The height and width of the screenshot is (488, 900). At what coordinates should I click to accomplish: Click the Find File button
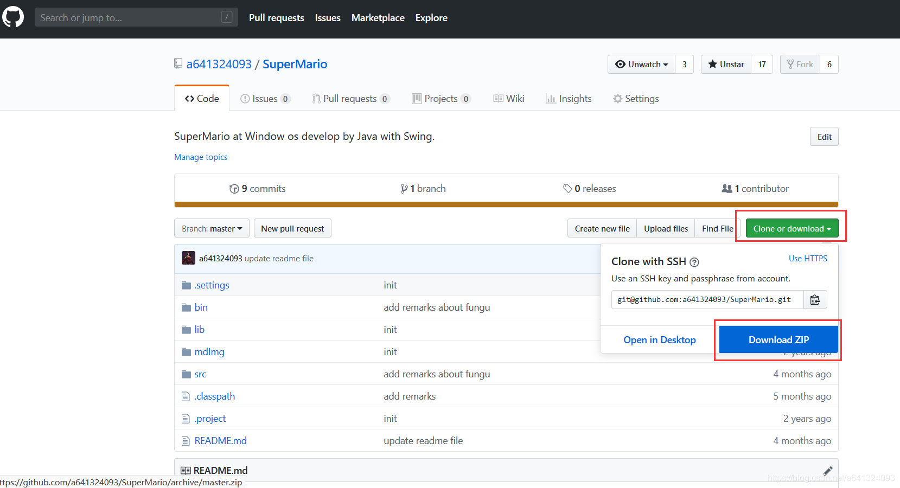pyautogui.click(x=717, y=228)
